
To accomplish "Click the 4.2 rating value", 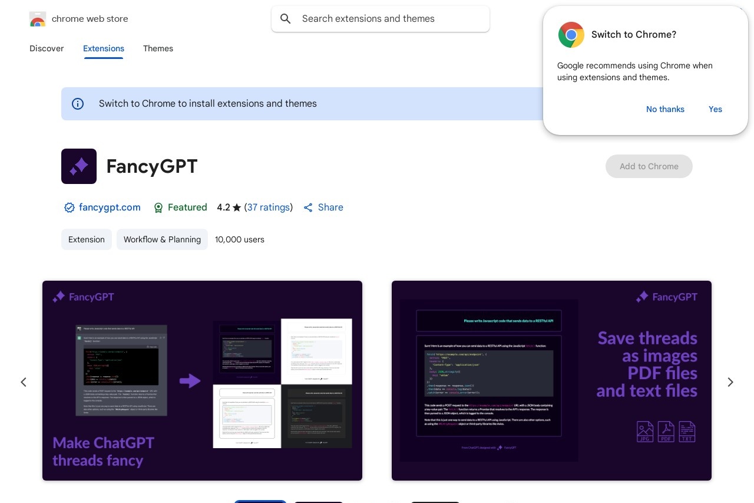I will pyautogui.click(x=223, y=208).
